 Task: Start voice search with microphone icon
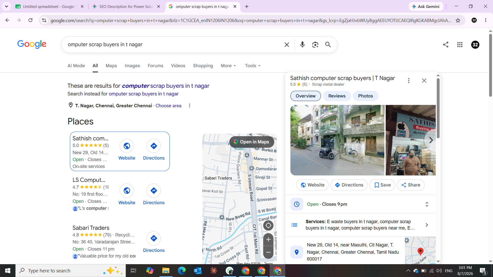pos(302,45)
